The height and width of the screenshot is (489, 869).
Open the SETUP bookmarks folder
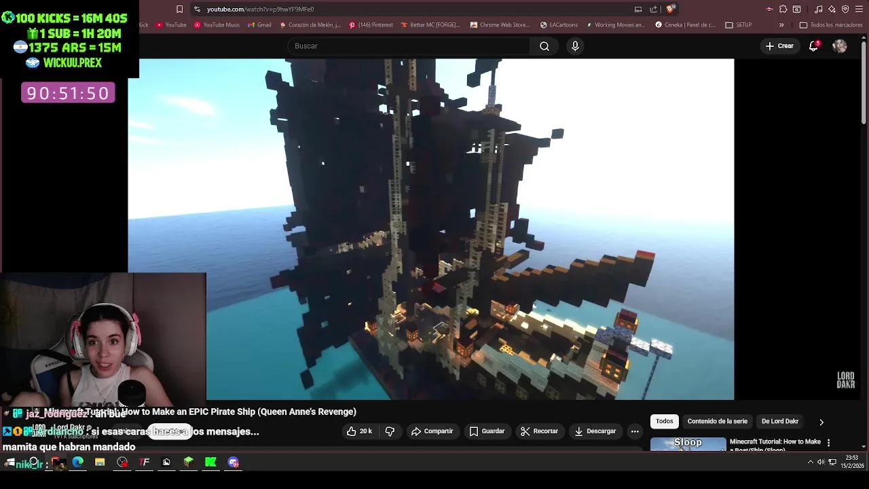(739, 25)
